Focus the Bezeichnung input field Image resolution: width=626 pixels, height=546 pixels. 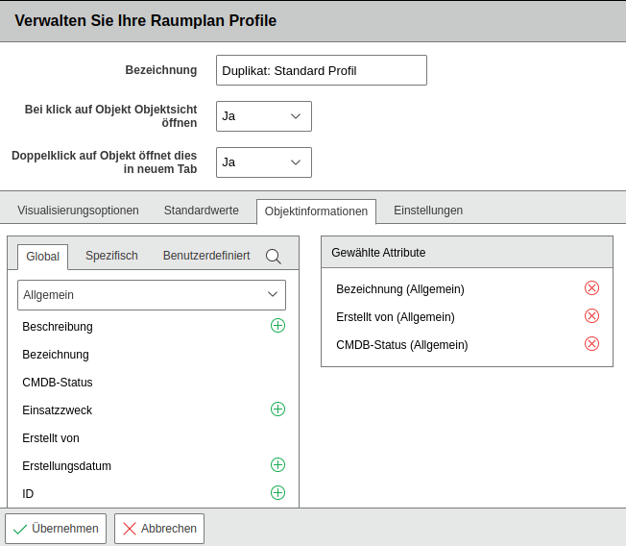[322, 70]
